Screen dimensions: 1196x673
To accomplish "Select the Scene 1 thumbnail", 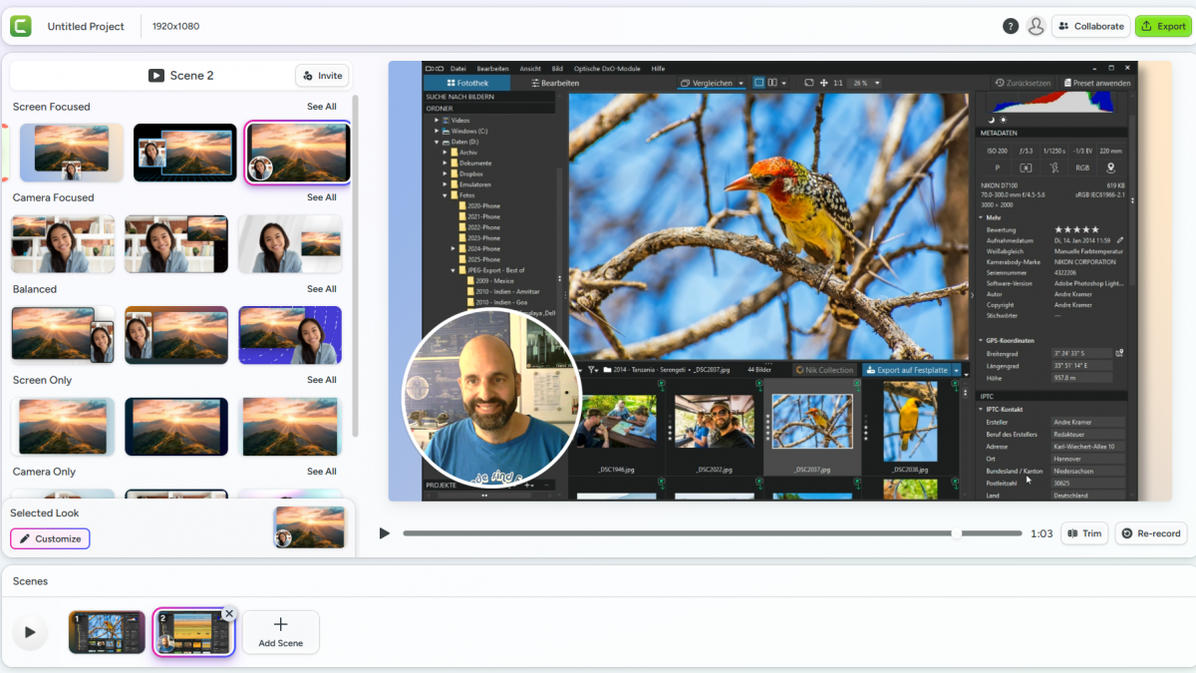I will [107, 632].
